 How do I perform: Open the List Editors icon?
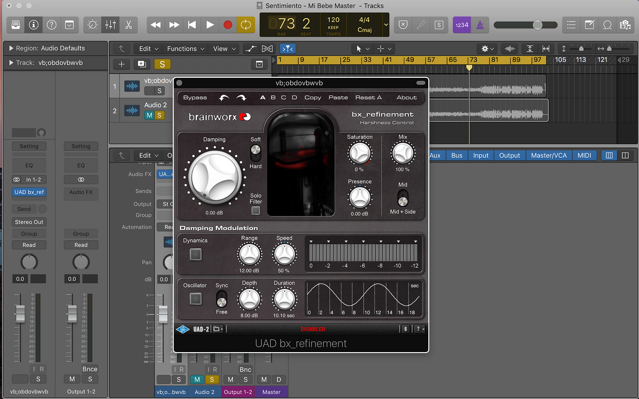[571, 25]
